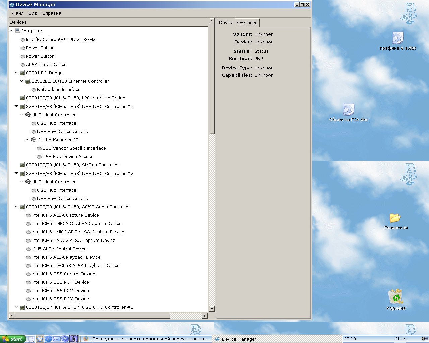Select the second Power Button entry
The image size is (429, 343).
click(40, 56)
